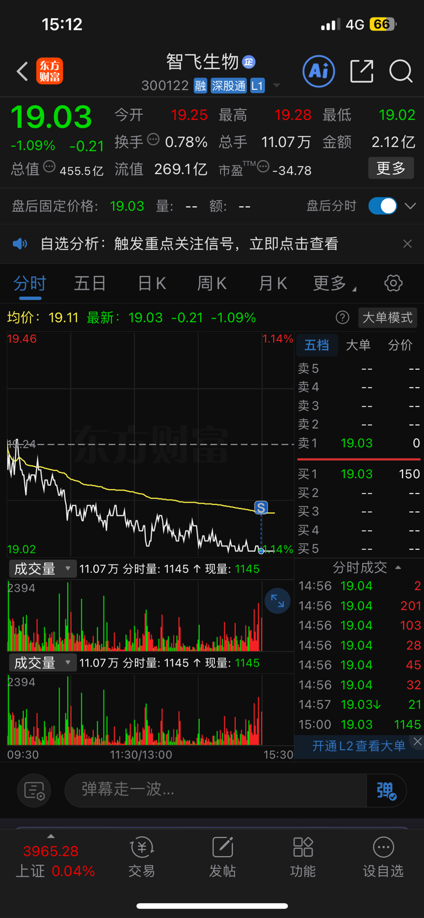Screen dimensions: 424x918
Task: Close the 开通L2查看大单 banner
Action: click(x=417, y=741)
